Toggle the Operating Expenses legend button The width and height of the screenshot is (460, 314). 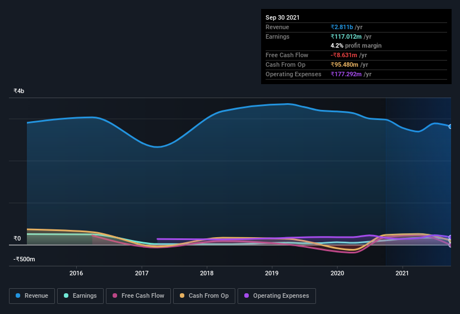pos(277,296)
